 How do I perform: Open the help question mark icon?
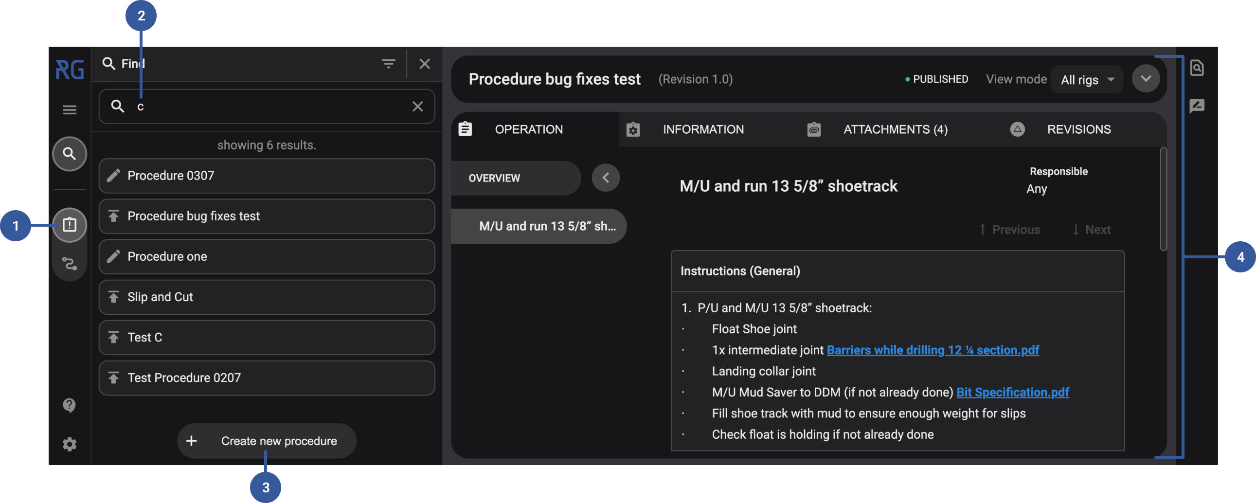coord(69,405)
